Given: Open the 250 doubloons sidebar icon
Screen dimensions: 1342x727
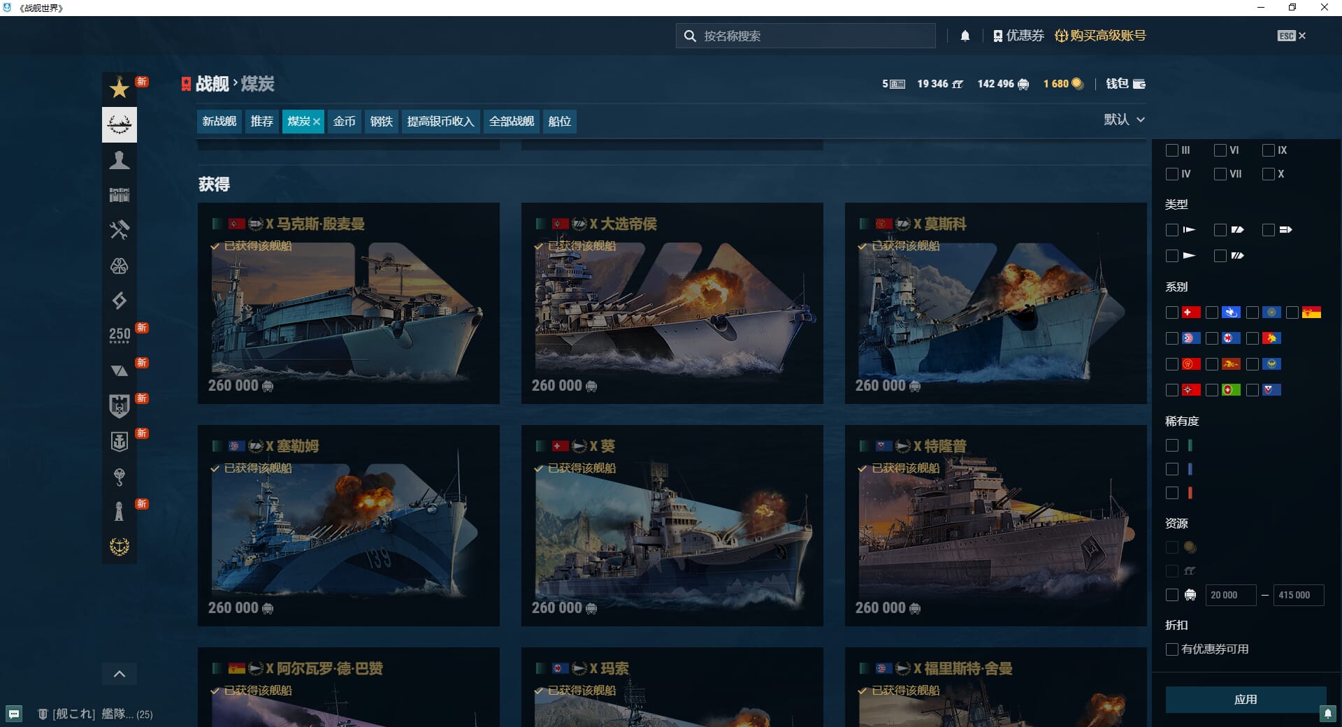Looking at the screenshot, I should [120, 335].
